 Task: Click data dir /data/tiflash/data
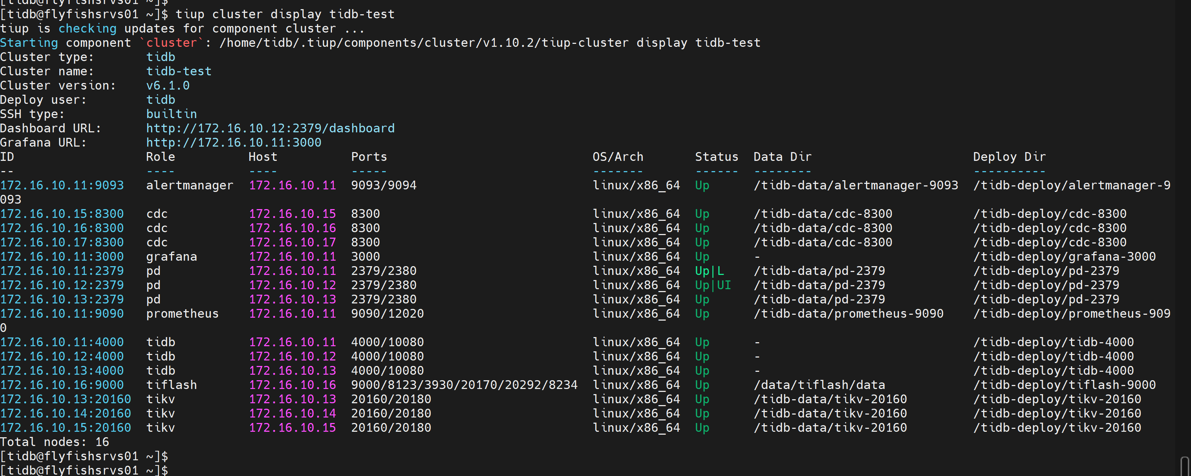[819, 385]
